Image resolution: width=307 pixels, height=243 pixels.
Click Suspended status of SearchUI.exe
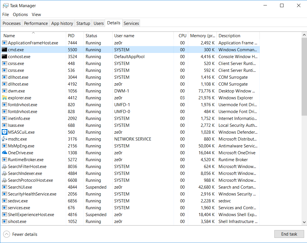pyautogui.click(x=96, y=187)
